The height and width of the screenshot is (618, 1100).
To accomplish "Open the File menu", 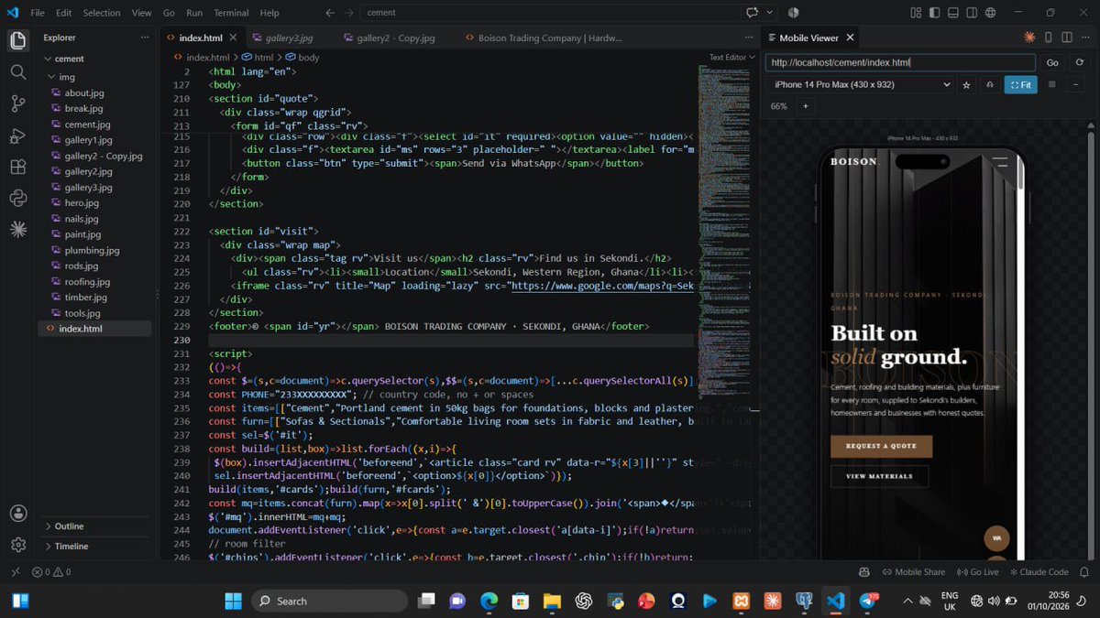I will [38, 13].
